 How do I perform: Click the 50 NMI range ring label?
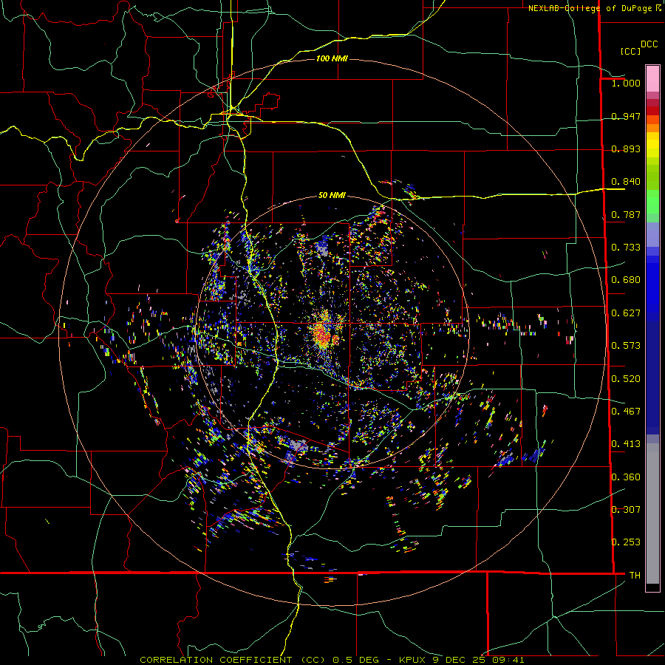tap(332, 196)
